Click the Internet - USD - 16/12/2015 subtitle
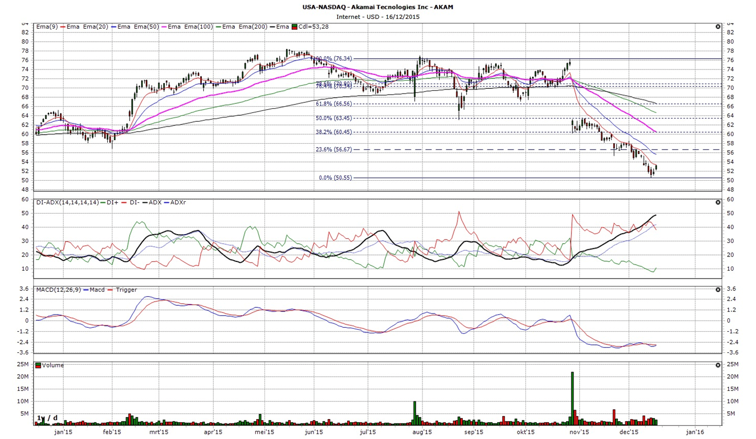 click(377, 17)
